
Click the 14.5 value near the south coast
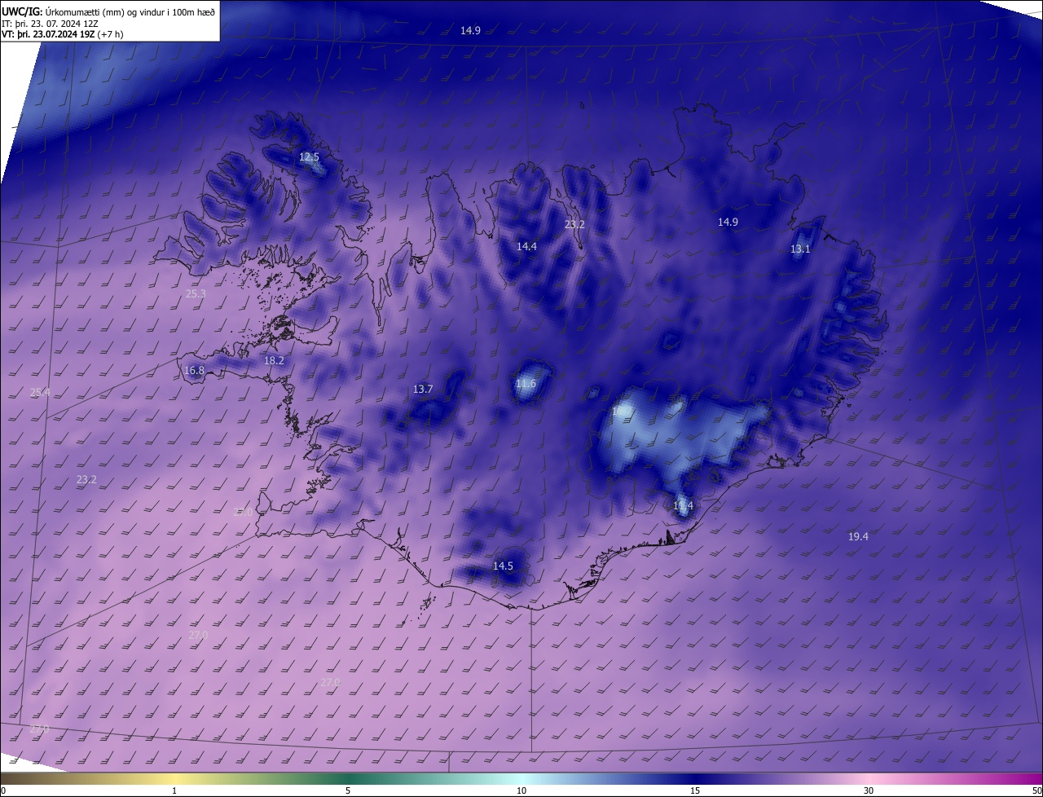(503, 566)
